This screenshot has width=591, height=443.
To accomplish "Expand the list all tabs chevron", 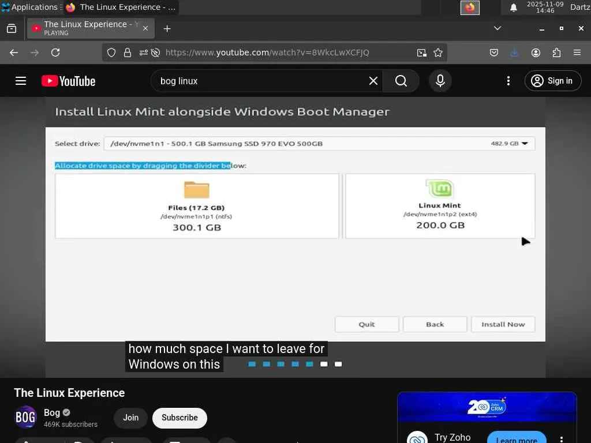I will point(498,28).
